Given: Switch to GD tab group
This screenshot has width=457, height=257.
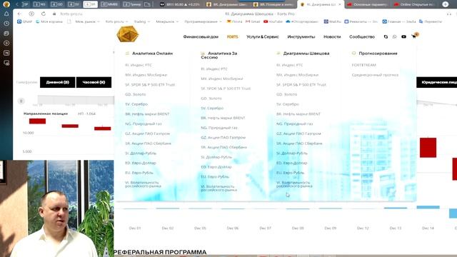Looking at the screenshot, I should point(57,4).
